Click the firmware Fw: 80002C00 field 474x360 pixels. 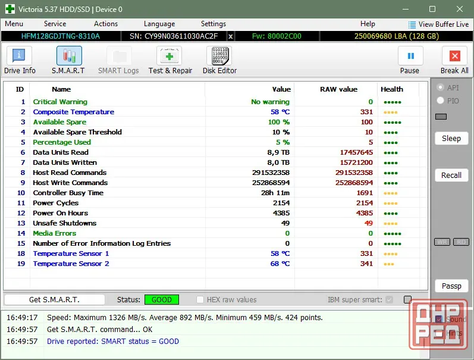(x=277, y=36)
